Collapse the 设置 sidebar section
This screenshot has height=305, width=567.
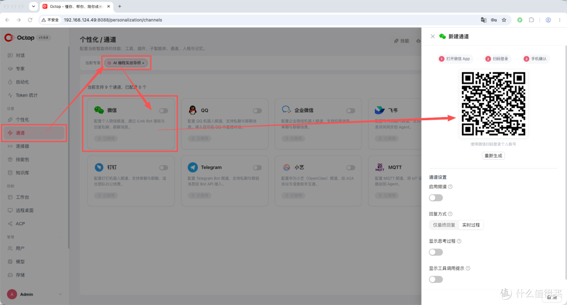click(x=60, y=109)
